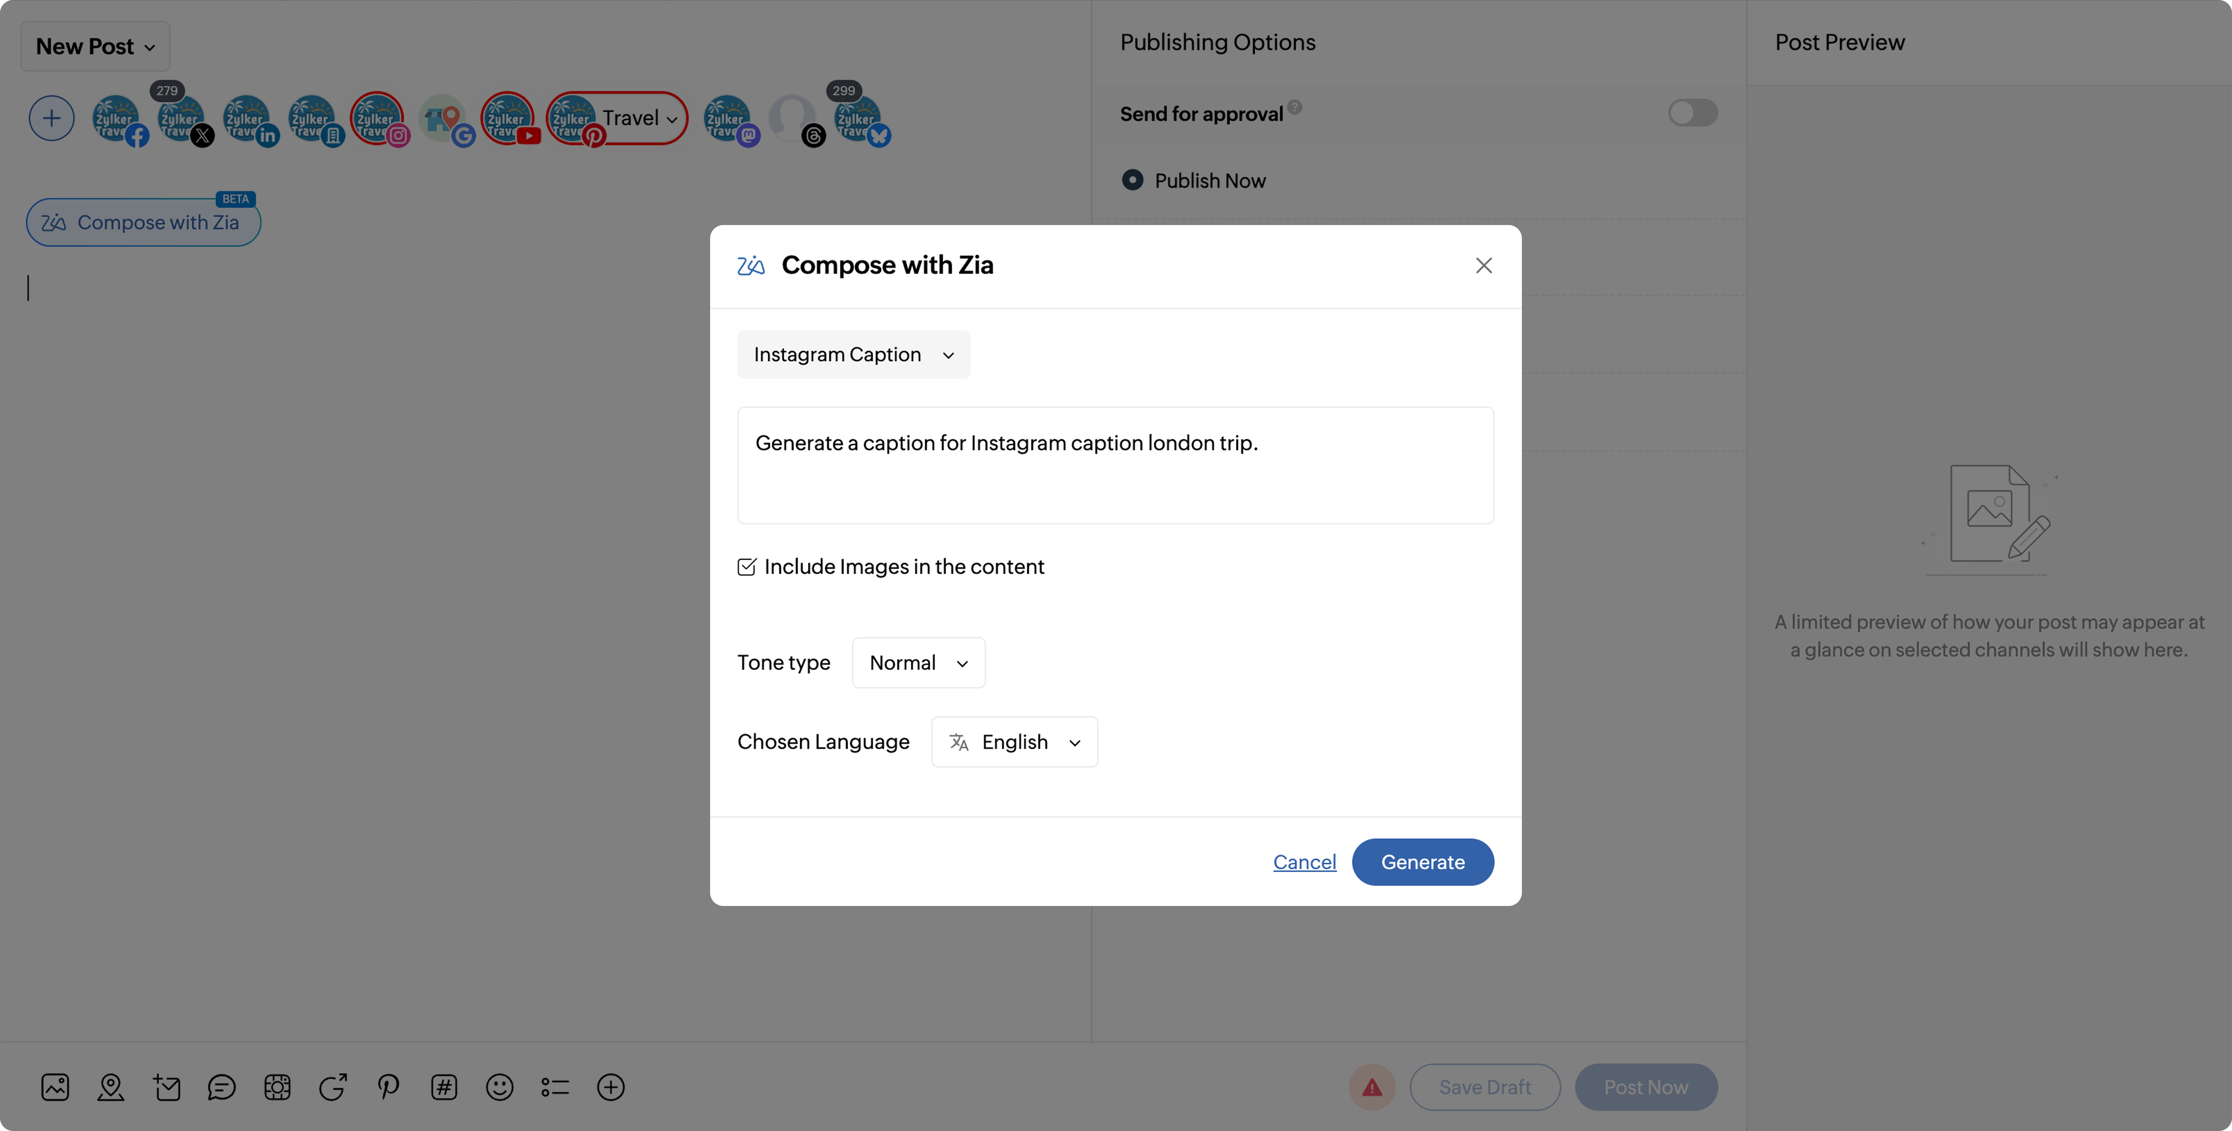The height and width of the screenshot is (1131, 2232).
Task: Click the Pinterest icon in bottom toolbar
Action: click(x=388, y=1087)
